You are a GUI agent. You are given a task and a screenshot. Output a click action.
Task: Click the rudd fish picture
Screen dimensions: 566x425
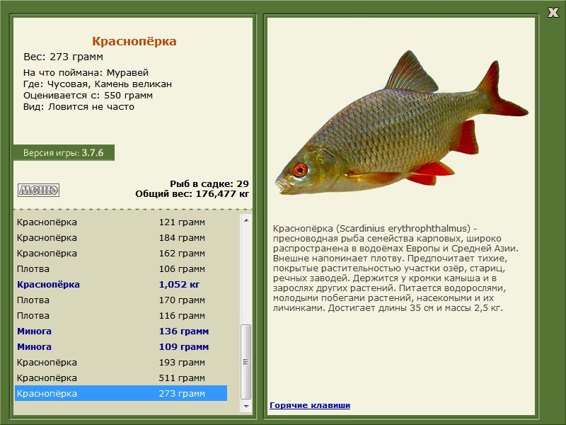click(x=401, y=123)
